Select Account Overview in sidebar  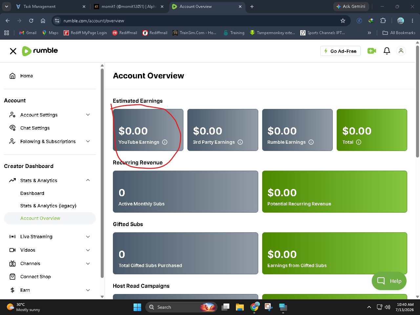(x=50, y=218)
